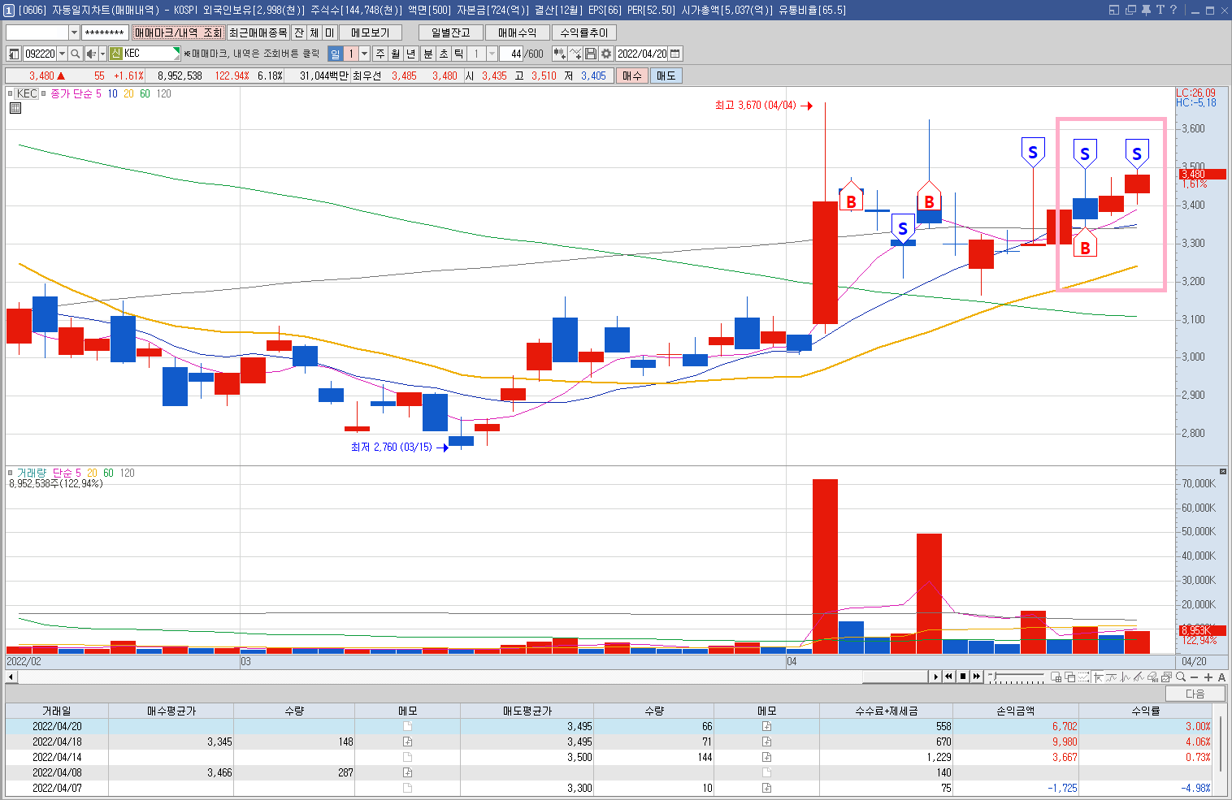Collapse the 거래량 volume pane expander
Screen dimensions: 1232x800
pyautogui.click(x=11, y=473)
